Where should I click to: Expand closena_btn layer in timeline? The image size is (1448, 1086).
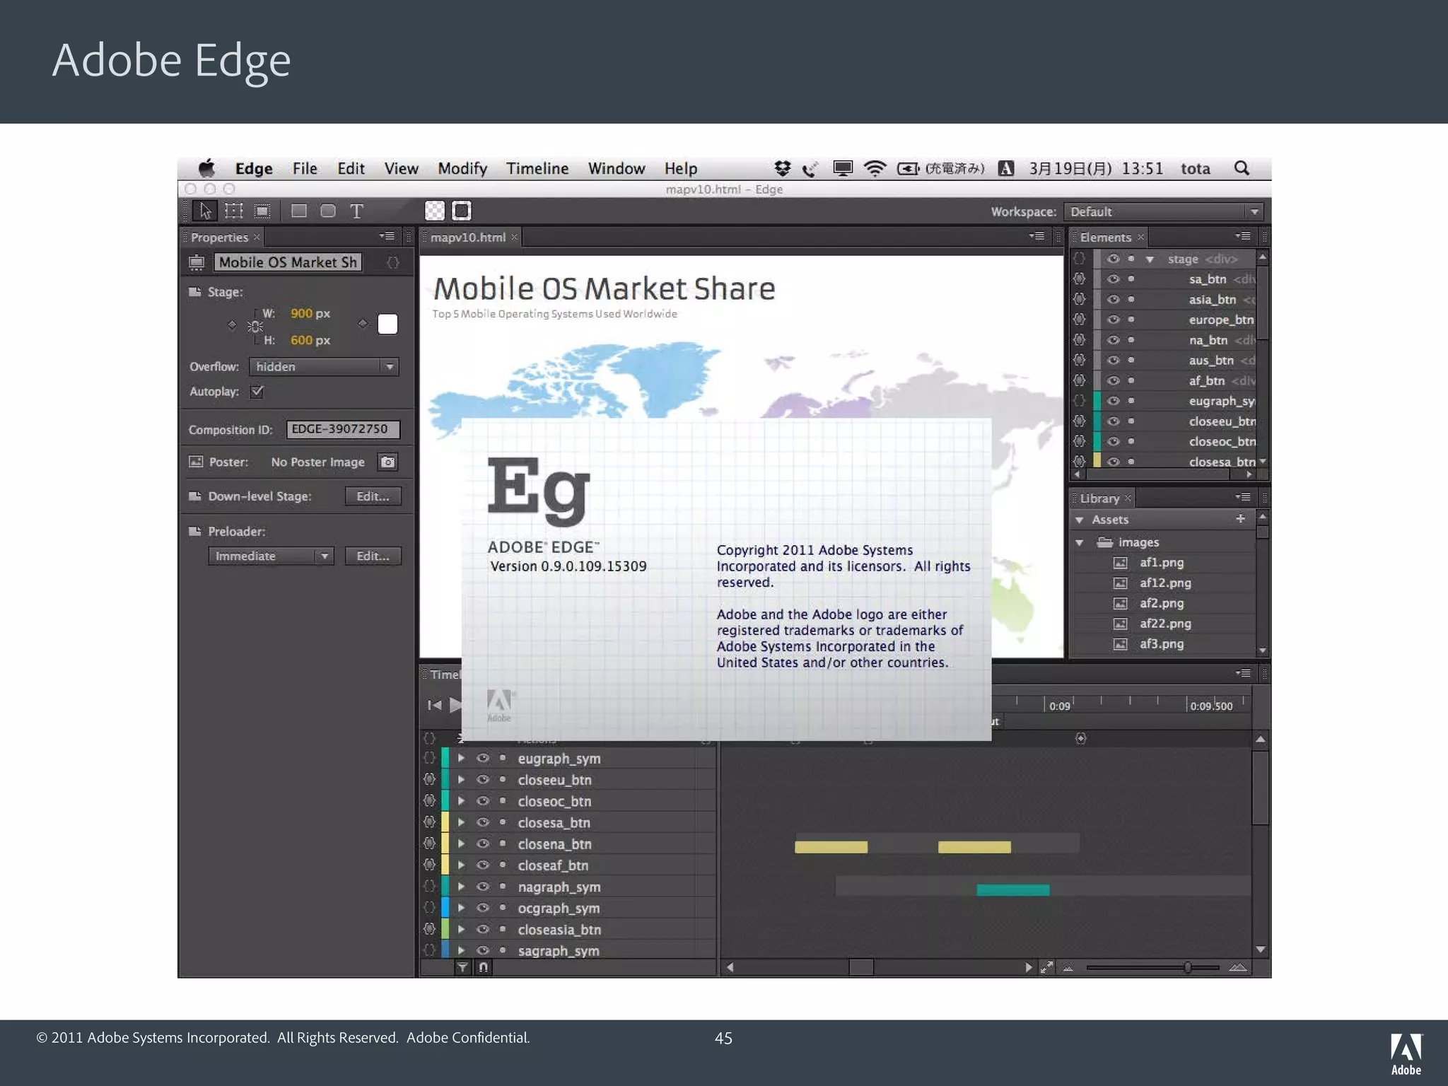[461, 843]
